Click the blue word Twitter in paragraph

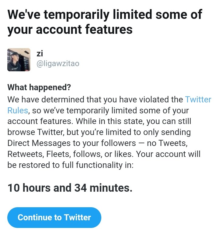pyautogui.click(x=198, y=100)
